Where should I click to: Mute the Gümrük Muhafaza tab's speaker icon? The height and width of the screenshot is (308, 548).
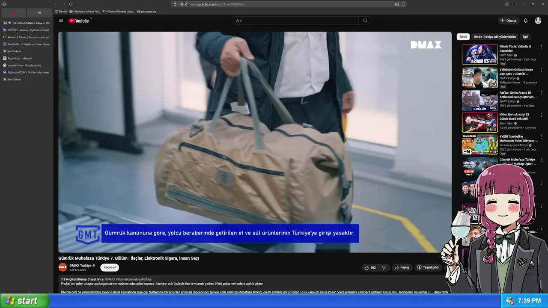[9, 23]
